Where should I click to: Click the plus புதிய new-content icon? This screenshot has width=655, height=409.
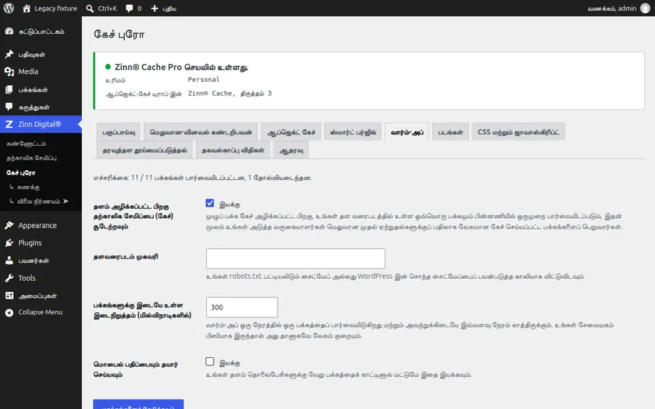pos(155,8)
